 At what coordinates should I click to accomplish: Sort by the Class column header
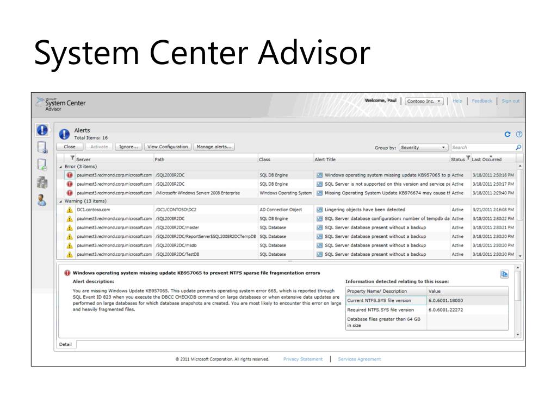tap(264, 159)
